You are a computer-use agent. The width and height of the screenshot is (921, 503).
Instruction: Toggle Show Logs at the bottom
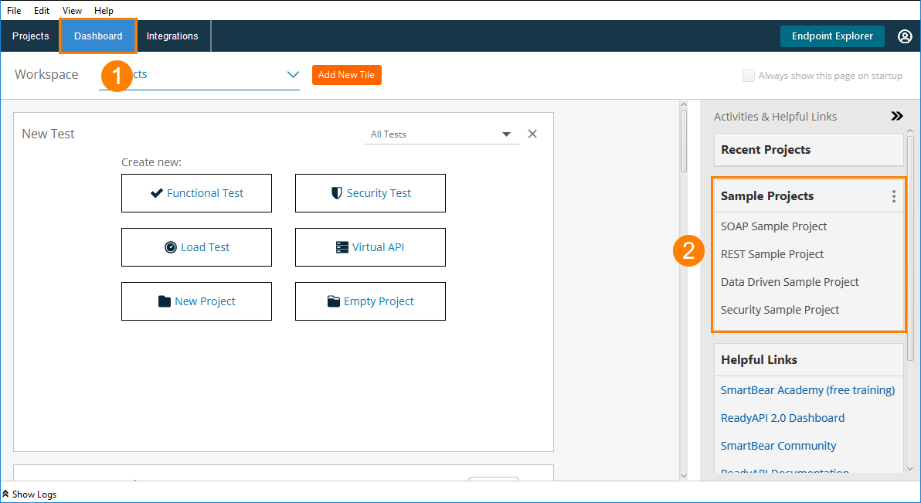pos(29,494)
